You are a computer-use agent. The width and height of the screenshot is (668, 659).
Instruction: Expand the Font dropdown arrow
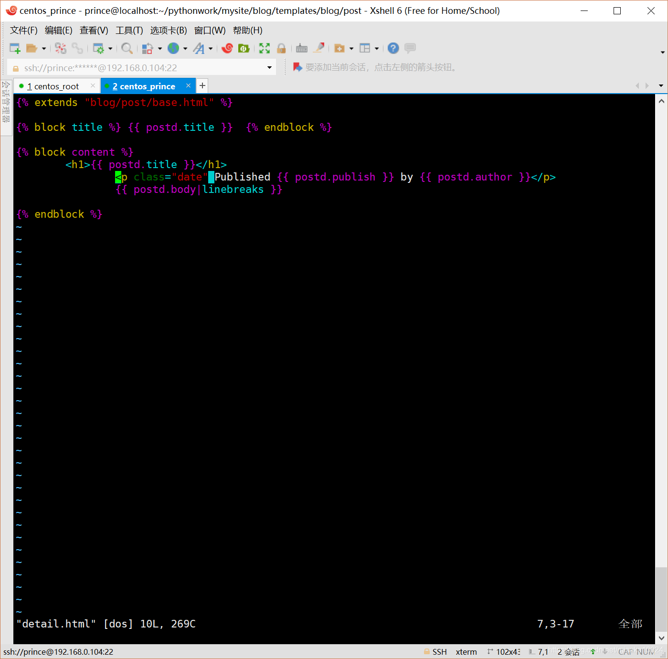pyautogui.click(x=211, y=48)
